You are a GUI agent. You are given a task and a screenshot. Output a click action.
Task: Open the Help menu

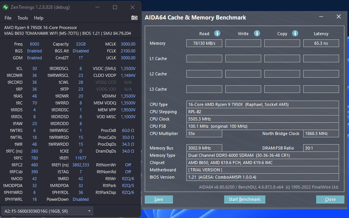(x=39, y=18)
